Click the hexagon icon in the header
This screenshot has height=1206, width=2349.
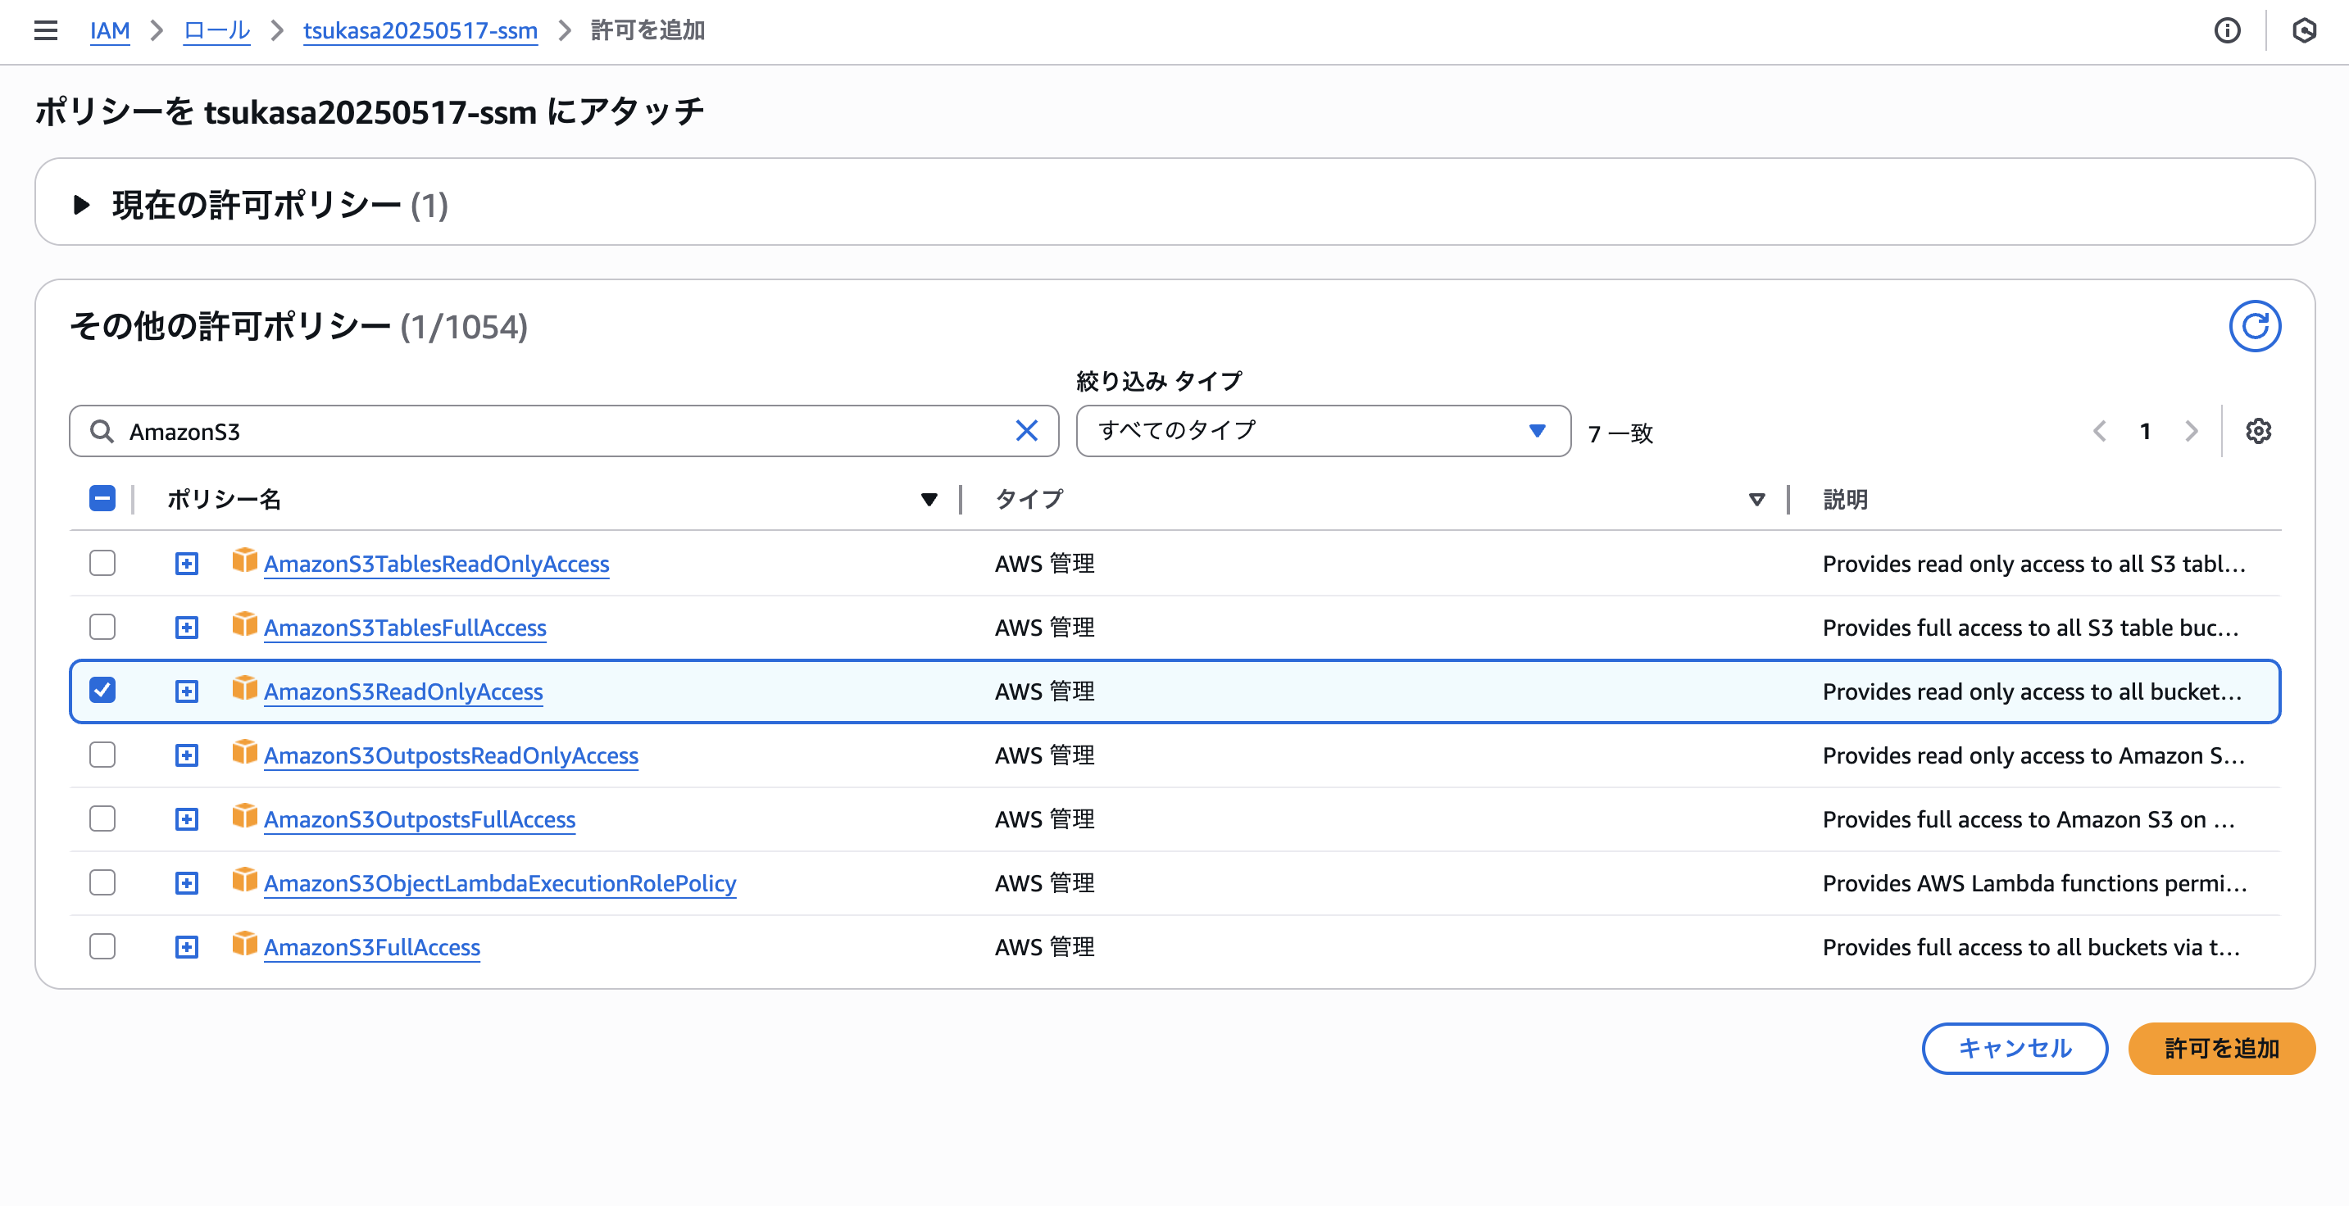(x=2303, y=31)
